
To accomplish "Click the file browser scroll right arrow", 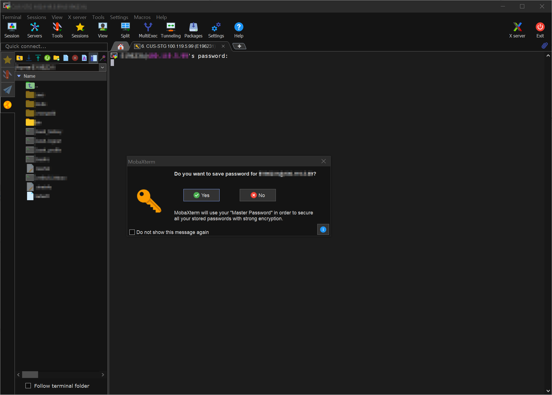I will point(103,375).
